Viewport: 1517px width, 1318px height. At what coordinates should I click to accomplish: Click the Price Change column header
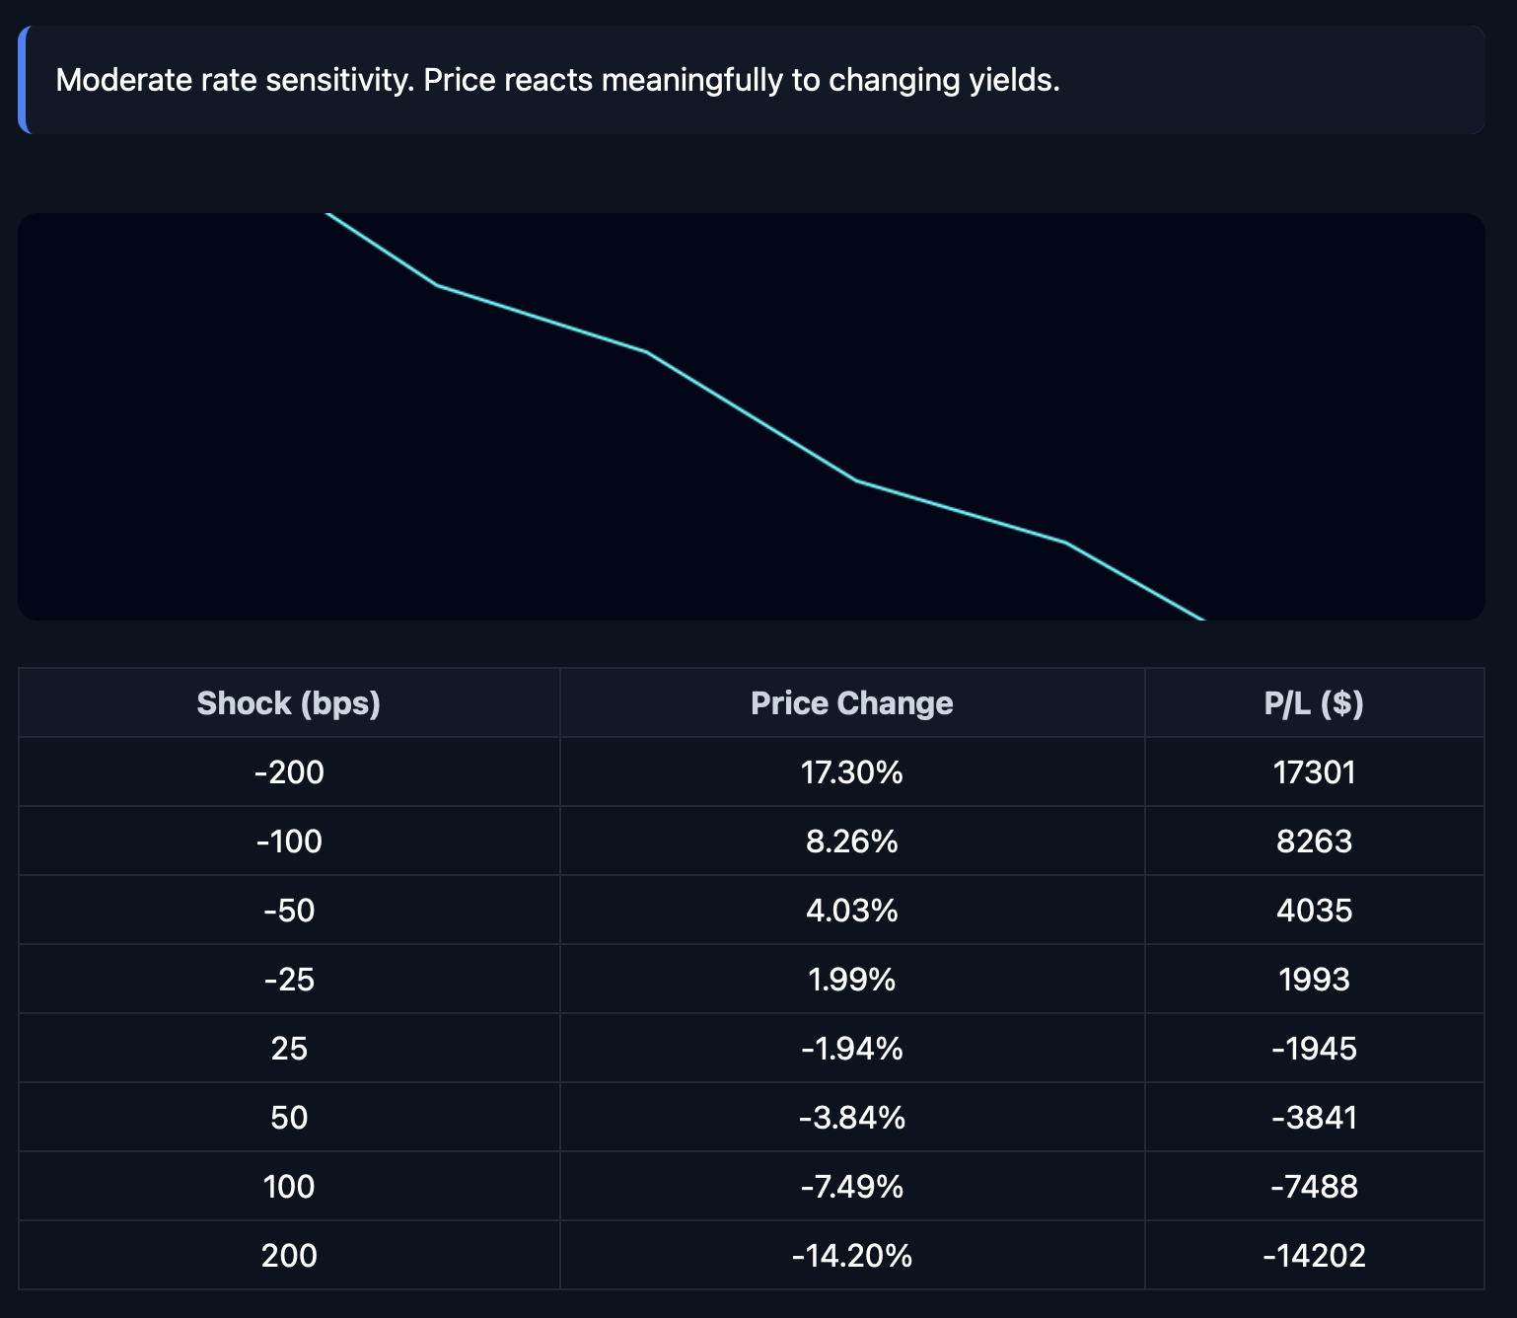851,703
